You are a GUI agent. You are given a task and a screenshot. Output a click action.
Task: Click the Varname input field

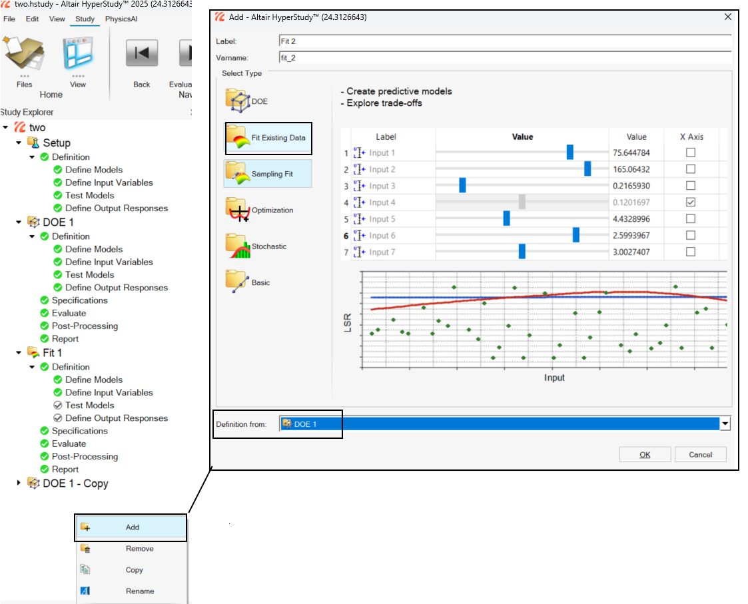click(505, 58)
